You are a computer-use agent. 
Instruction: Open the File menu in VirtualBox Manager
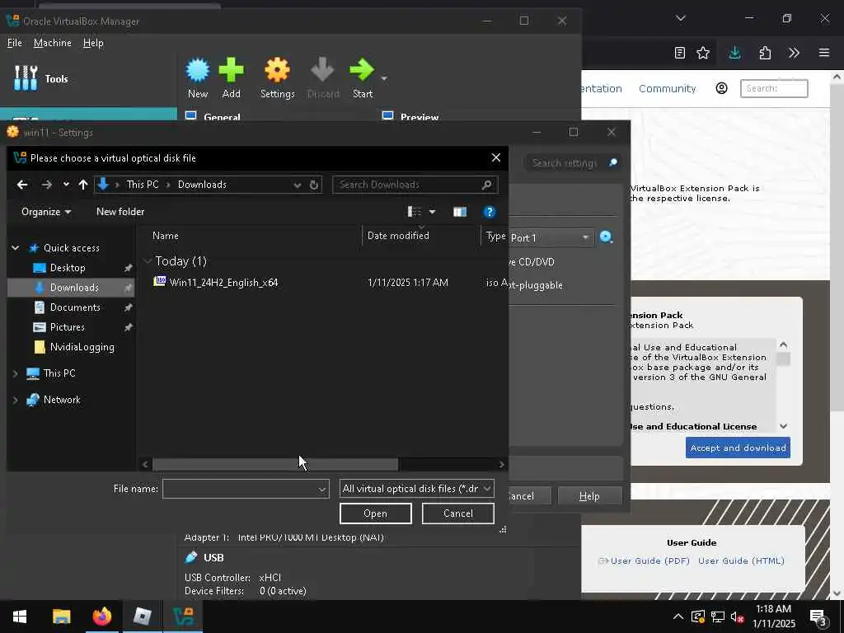click(x=15, y=43)
